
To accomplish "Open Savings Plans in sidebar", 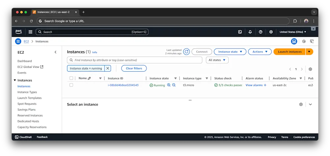I will 27,110.
